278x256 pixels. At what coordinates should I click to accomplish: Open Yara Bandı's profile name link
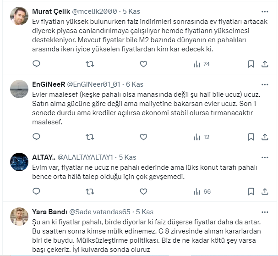click(x=49, y=211)
